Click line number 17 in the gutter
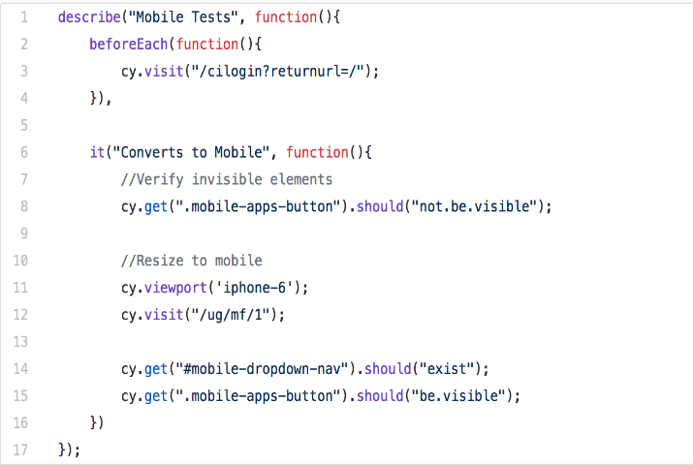Image resolution: width=693 pixels, height=465 pixels. pos(22,449)
